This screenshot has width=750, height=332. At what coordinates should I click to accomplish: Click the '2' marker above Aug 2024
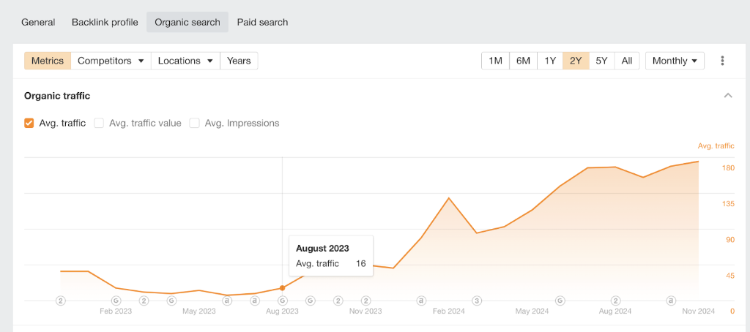click(616, 301)
